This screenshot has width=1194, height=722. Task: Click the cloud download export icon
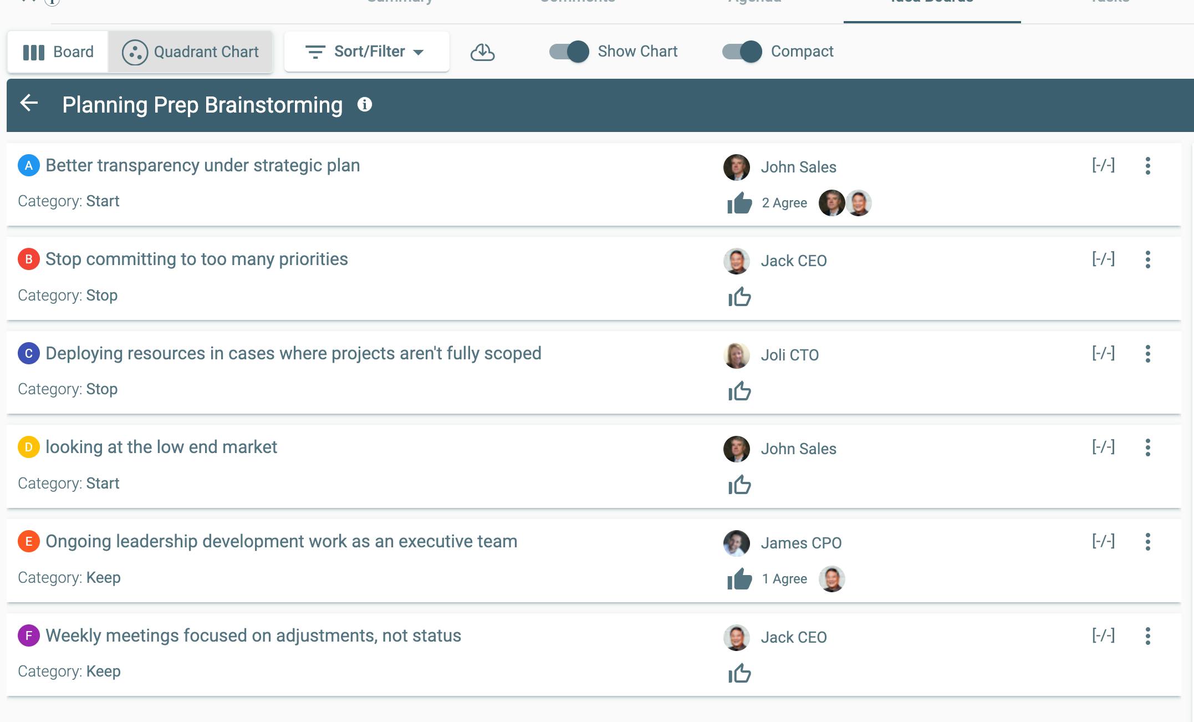482,52
